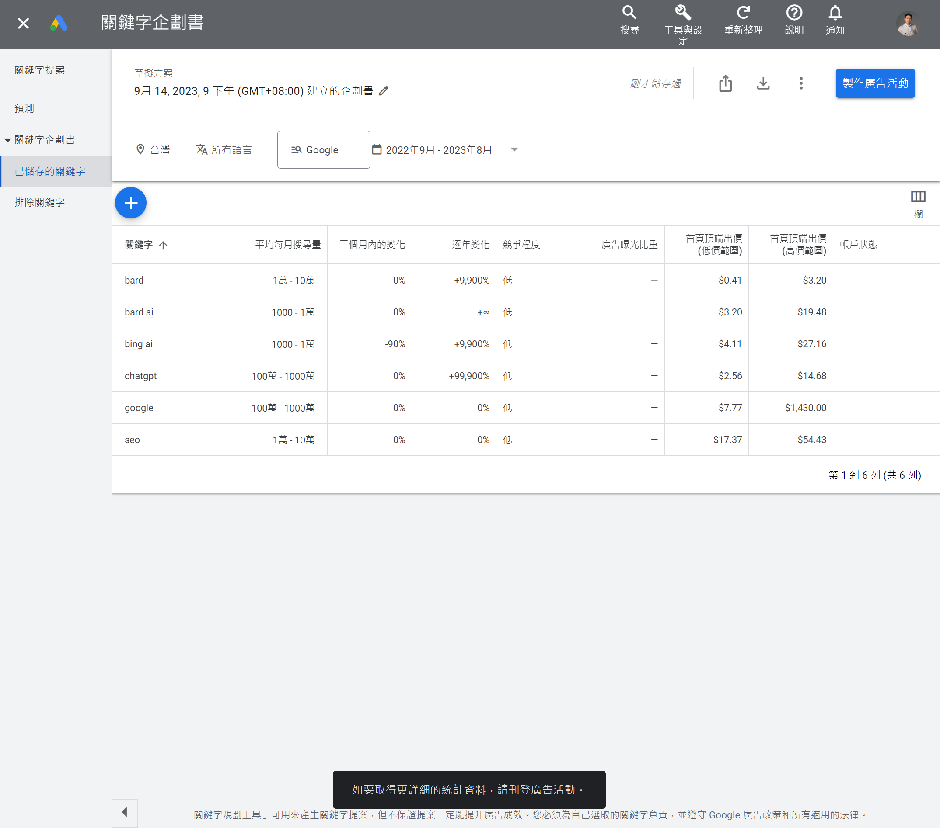Select 關鍵字提案 in the sidebar

pyautogui.click(x=39, y=70)
